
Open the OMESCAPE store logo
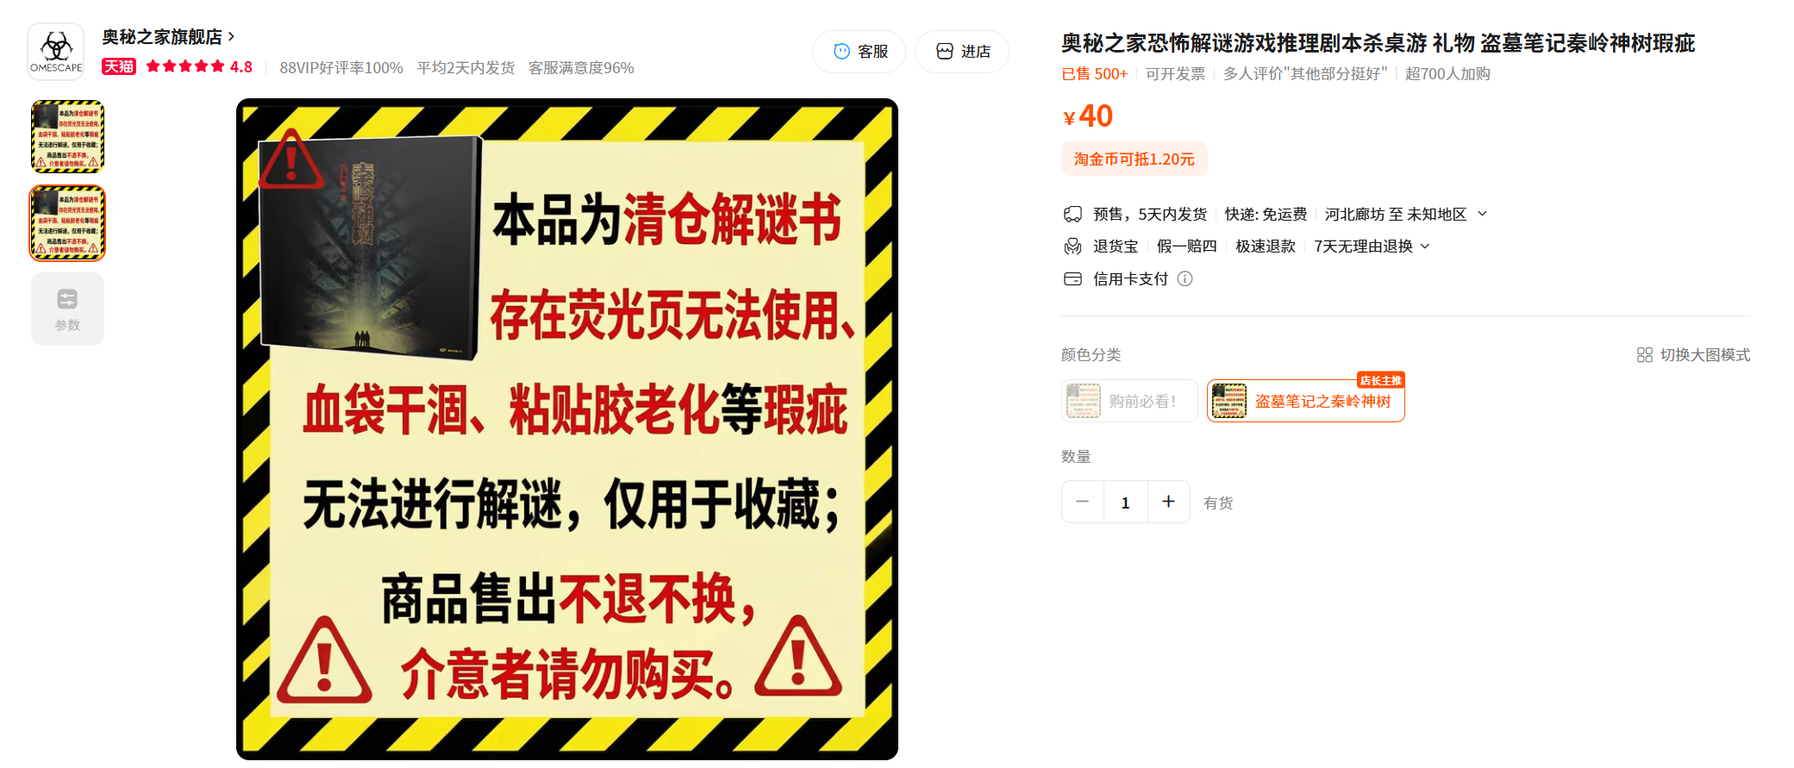56,52
